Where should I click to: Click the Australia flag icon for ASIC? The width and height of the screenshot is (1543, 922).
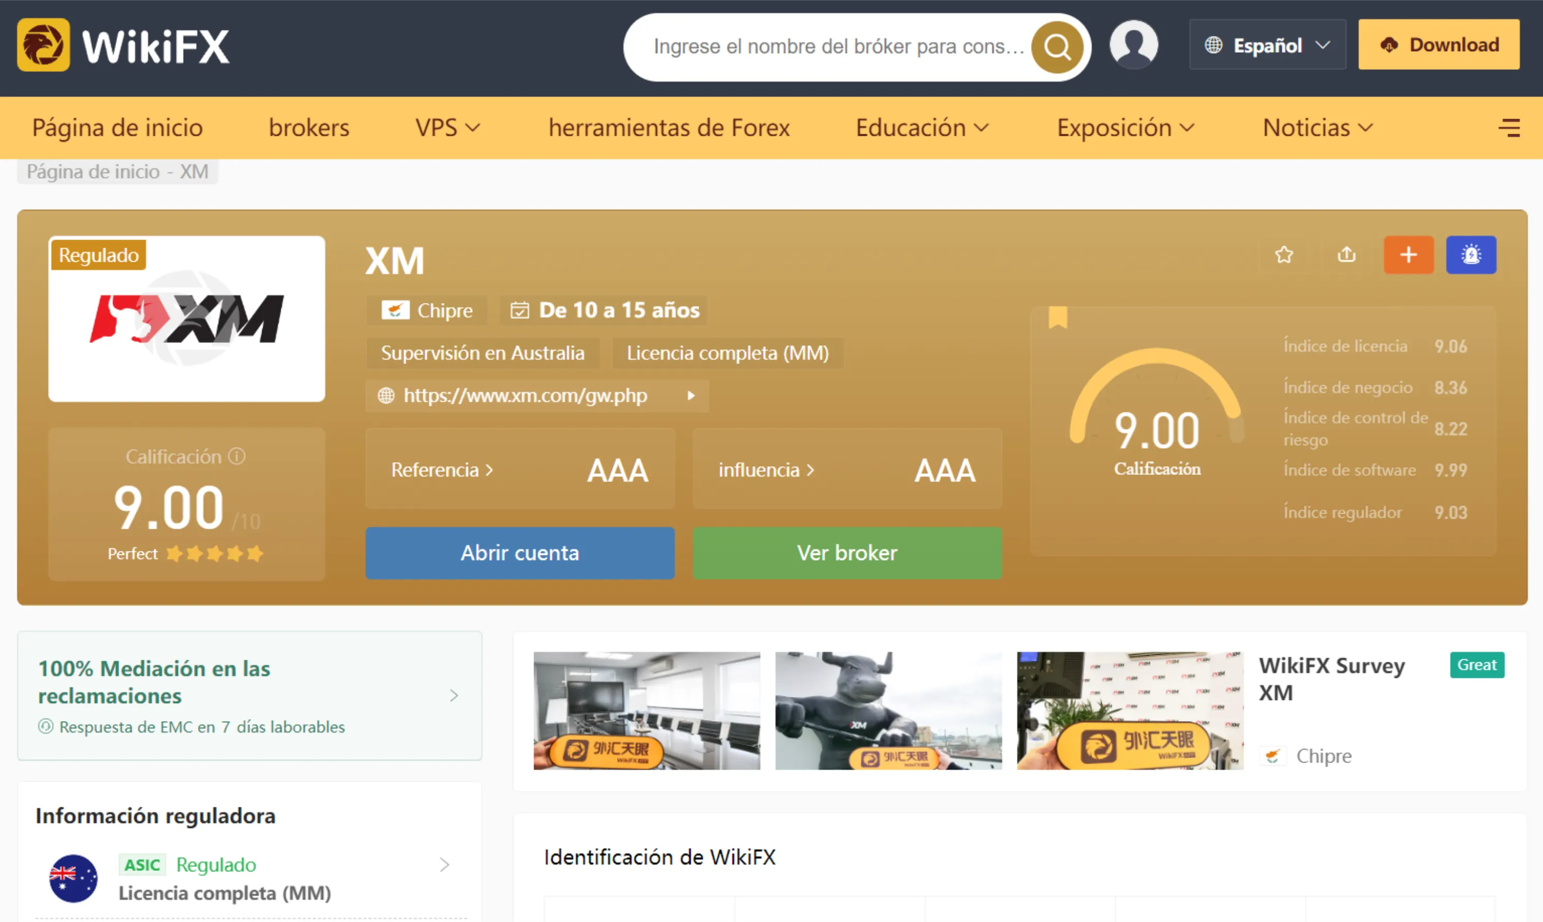pos(73,879)
